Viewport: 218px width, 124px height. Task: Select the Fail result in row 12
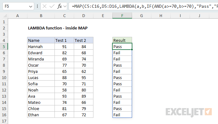[x=122, y=90]
